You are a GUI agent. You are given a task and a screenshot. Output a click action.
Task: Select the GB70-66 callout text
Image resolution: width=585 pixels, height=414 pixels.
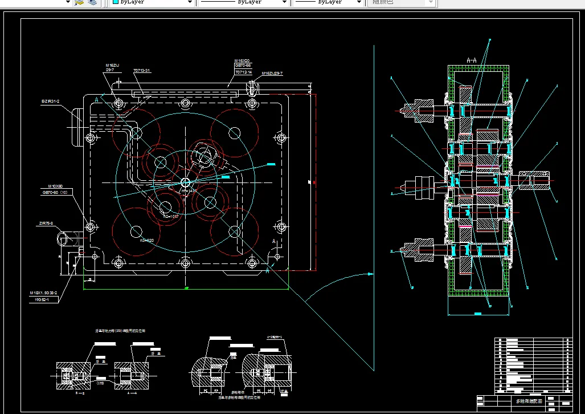click(243, 66)
